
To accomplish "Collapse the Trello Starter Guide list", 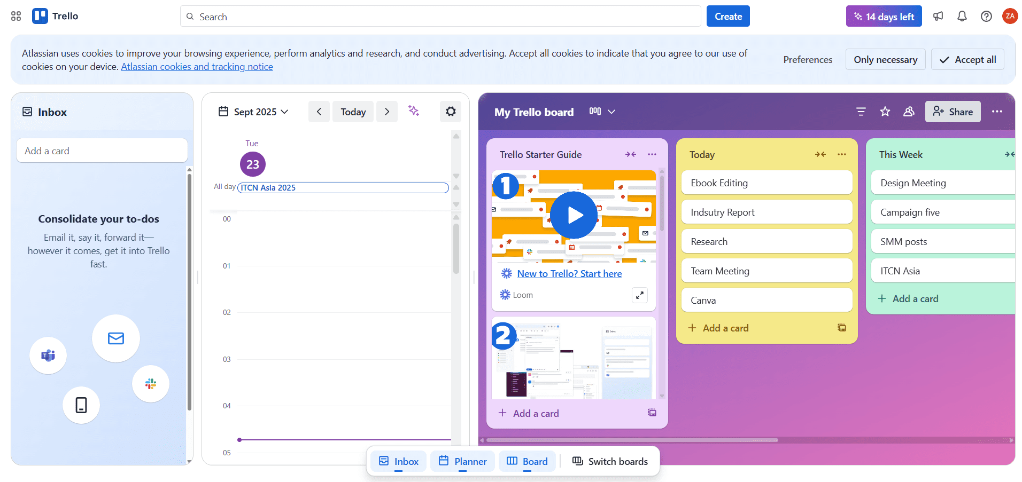I will [630, 154].
